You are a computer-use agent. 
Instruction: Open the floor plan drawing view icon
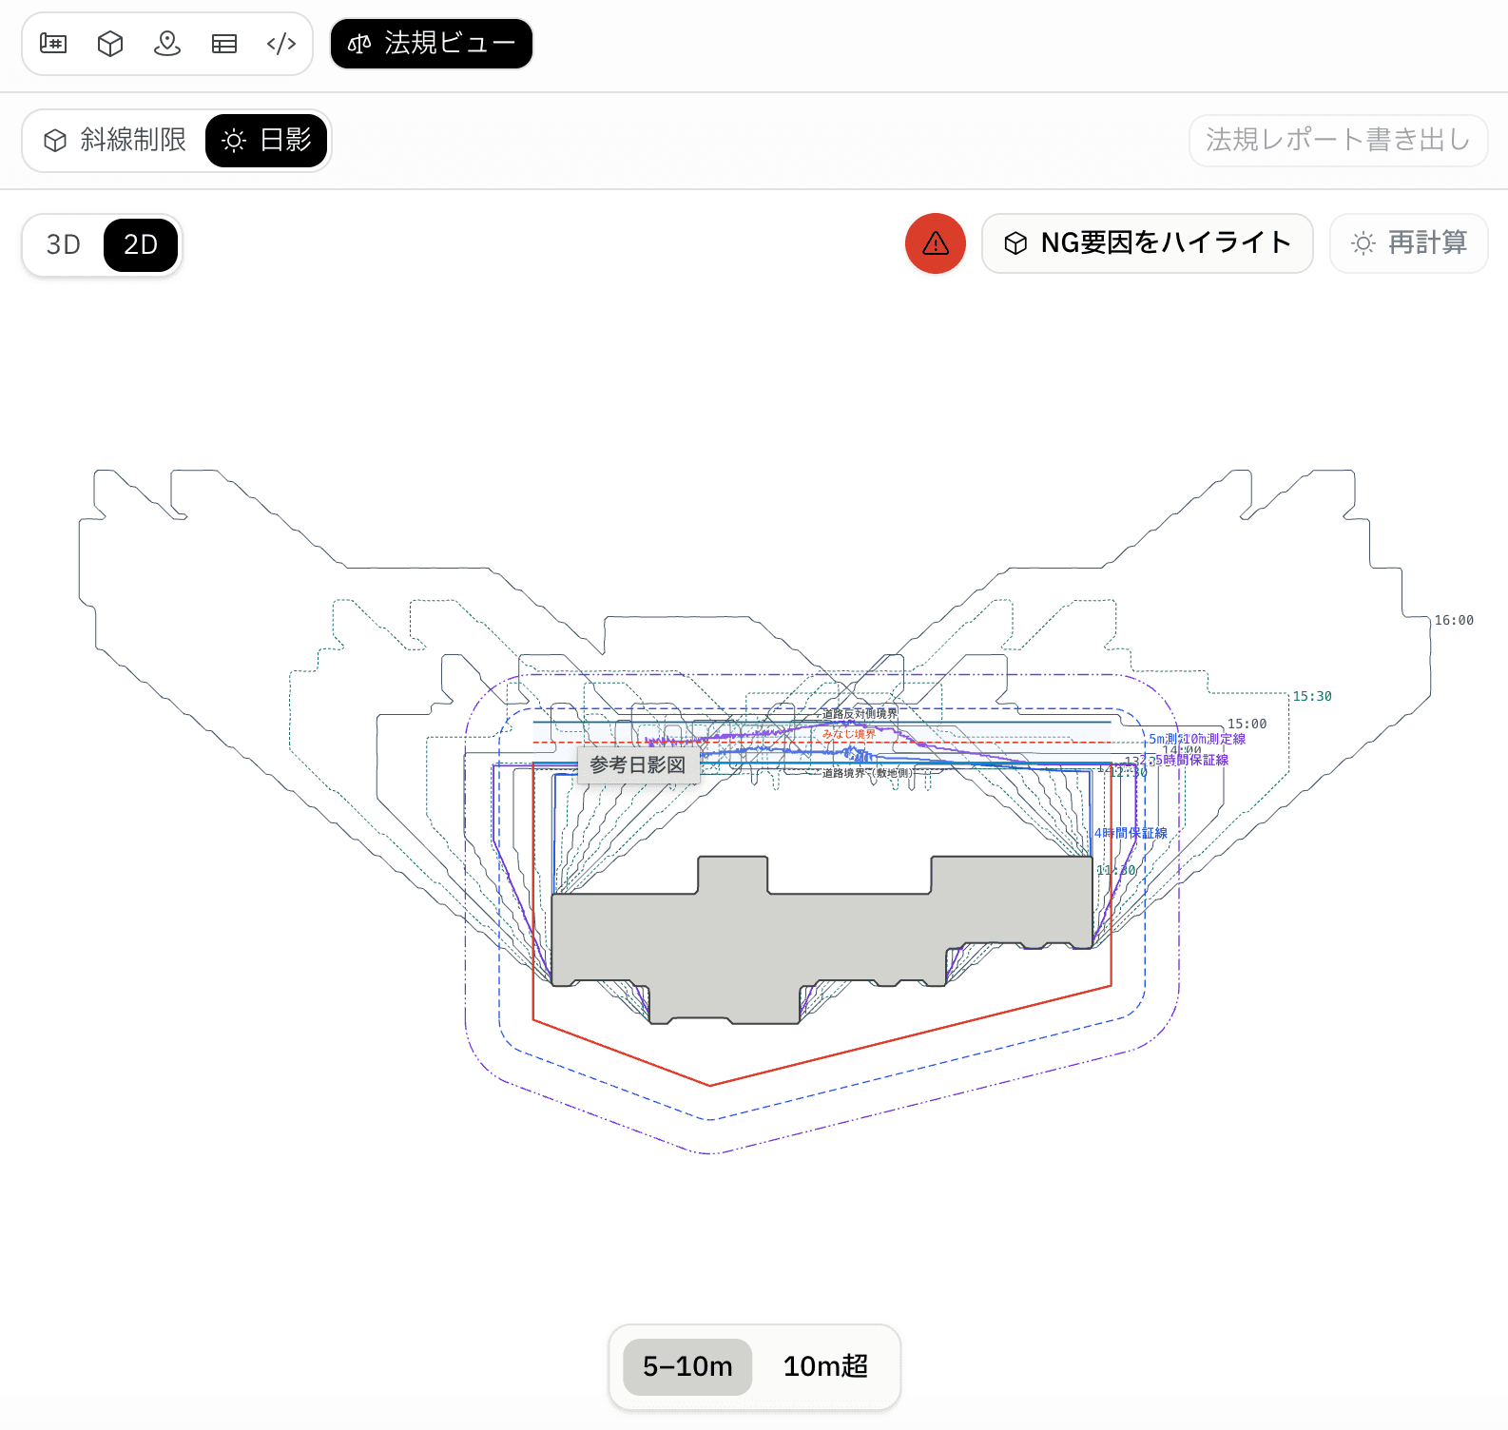click(x=53, y=44)
